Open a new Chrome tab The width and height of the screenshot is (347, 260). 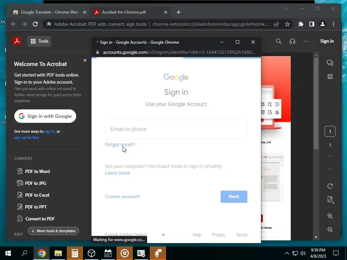(x=178, y=12)
